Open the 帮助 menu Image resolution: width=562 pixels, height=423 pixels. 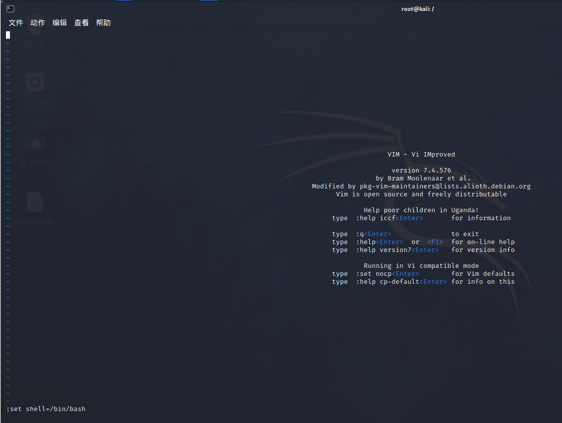point(103,22)
